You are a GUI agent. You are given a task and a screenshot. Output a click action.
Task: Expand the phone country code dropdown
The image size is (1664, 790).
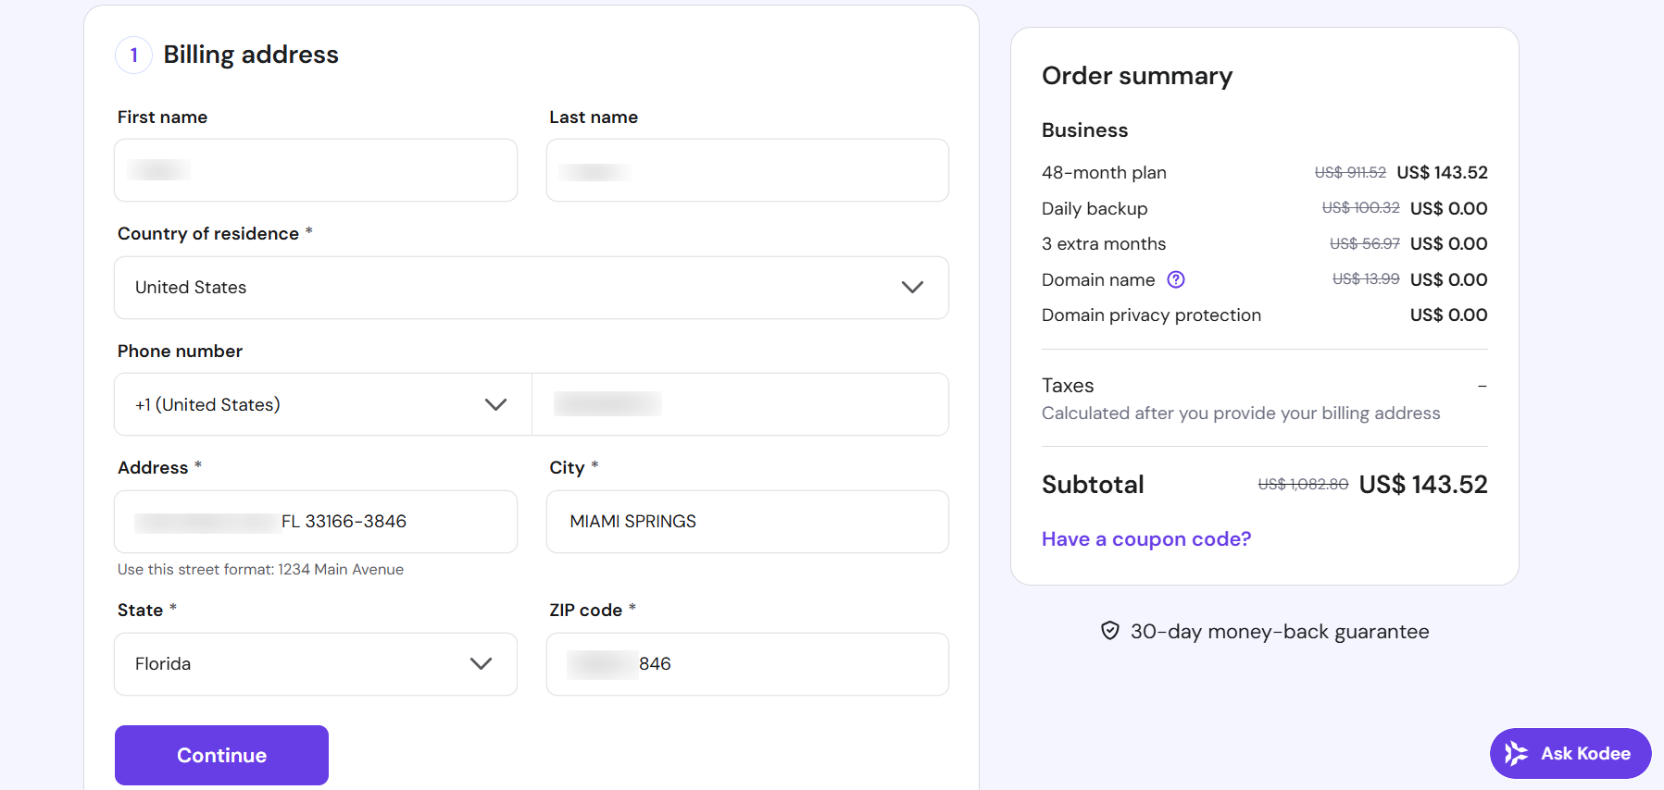click(323, 404)
